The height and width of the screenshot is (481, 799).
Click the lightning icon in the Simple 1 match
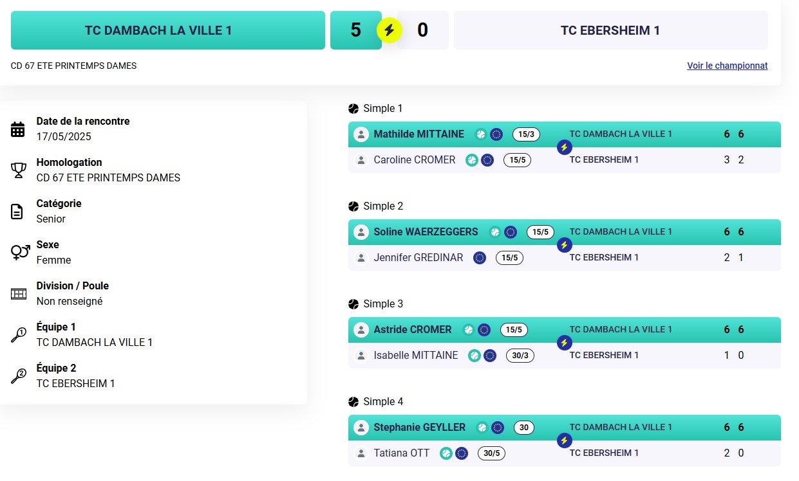pos(564,147)
